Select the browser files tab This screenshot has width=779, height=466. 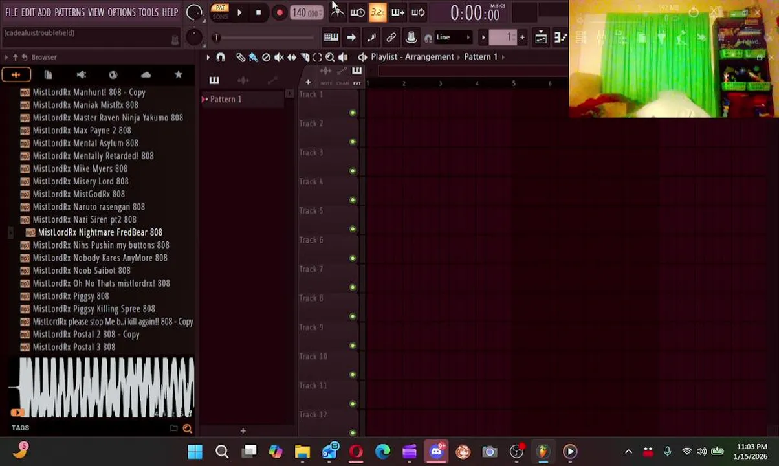tap(48, 75)
